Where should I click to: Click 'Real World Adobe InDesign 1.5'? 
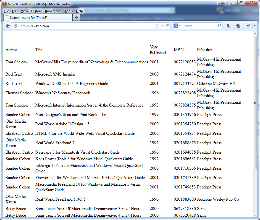pyautogui.click(x=62, y=124)
